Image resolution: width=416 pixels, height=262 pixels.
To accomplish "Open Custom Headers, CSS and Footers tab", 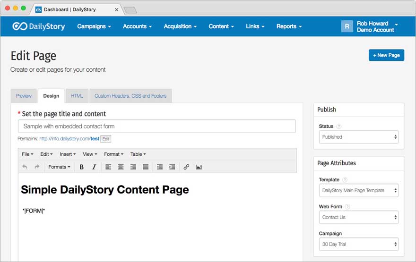I will tap(130, 96).
